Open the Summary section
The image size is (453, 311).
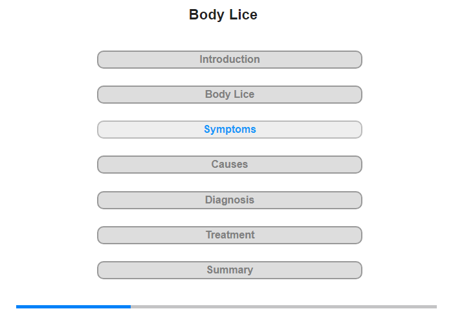coord(229,270)
